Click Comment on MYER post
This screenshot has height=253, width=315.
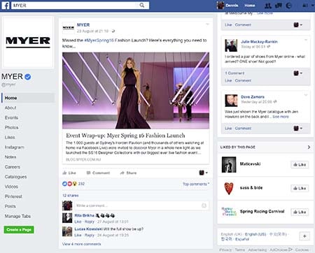(98, 173)
